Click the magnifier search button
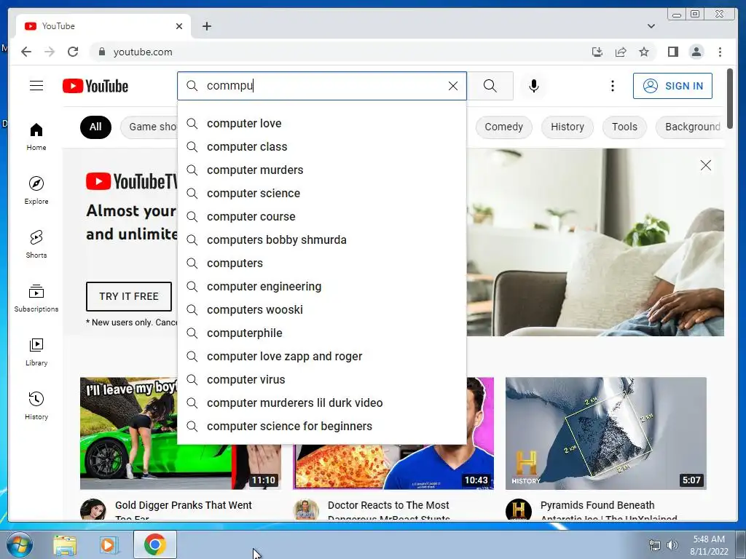Screen dimensions: 746x559 click(490, 86)
